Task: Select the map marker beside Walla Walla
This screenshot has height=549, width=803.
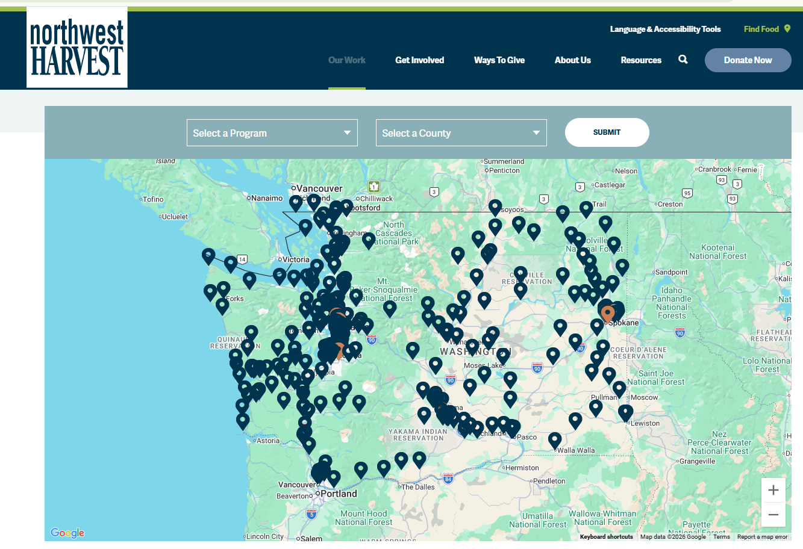Action: click(x=555, y=441)
